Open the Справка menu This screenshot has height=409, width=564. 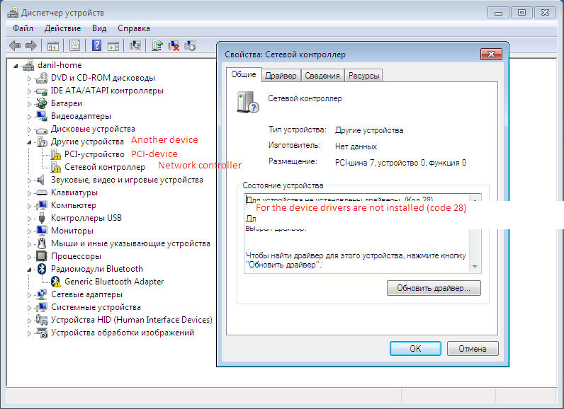[134, 28]
